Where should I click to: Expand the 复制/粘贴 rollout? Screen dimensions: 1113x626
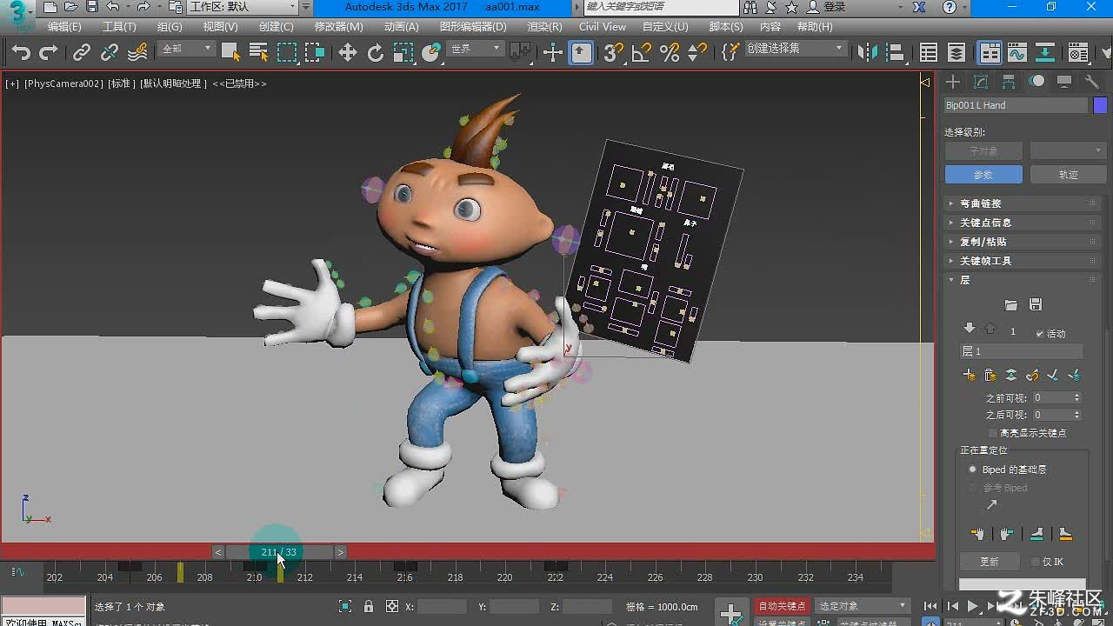(x=1022, y=242)
